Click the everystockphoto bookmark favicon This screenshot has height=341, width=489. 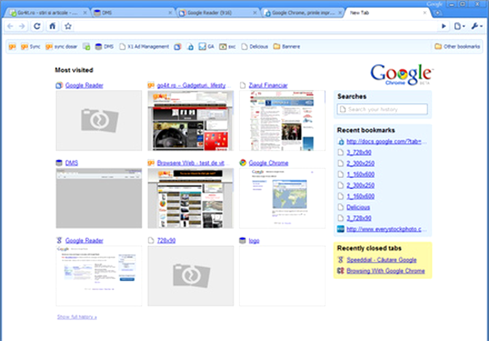tap(340, 229)
